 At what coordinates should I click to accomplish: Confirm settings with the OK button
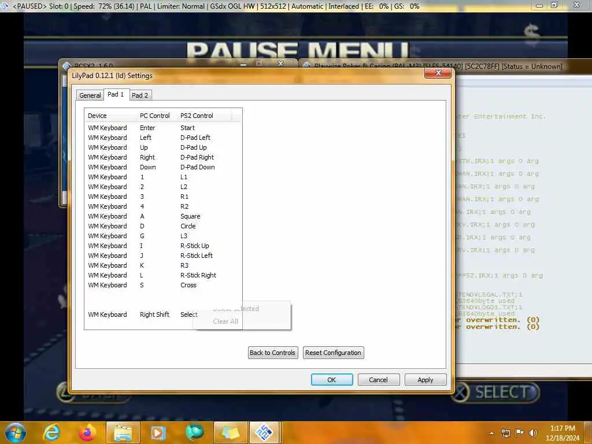pos(331,380)
